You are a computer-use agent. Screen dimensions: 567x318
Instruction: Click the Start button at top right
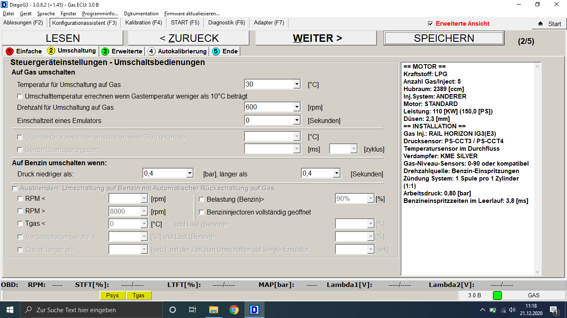coord(549,24)
